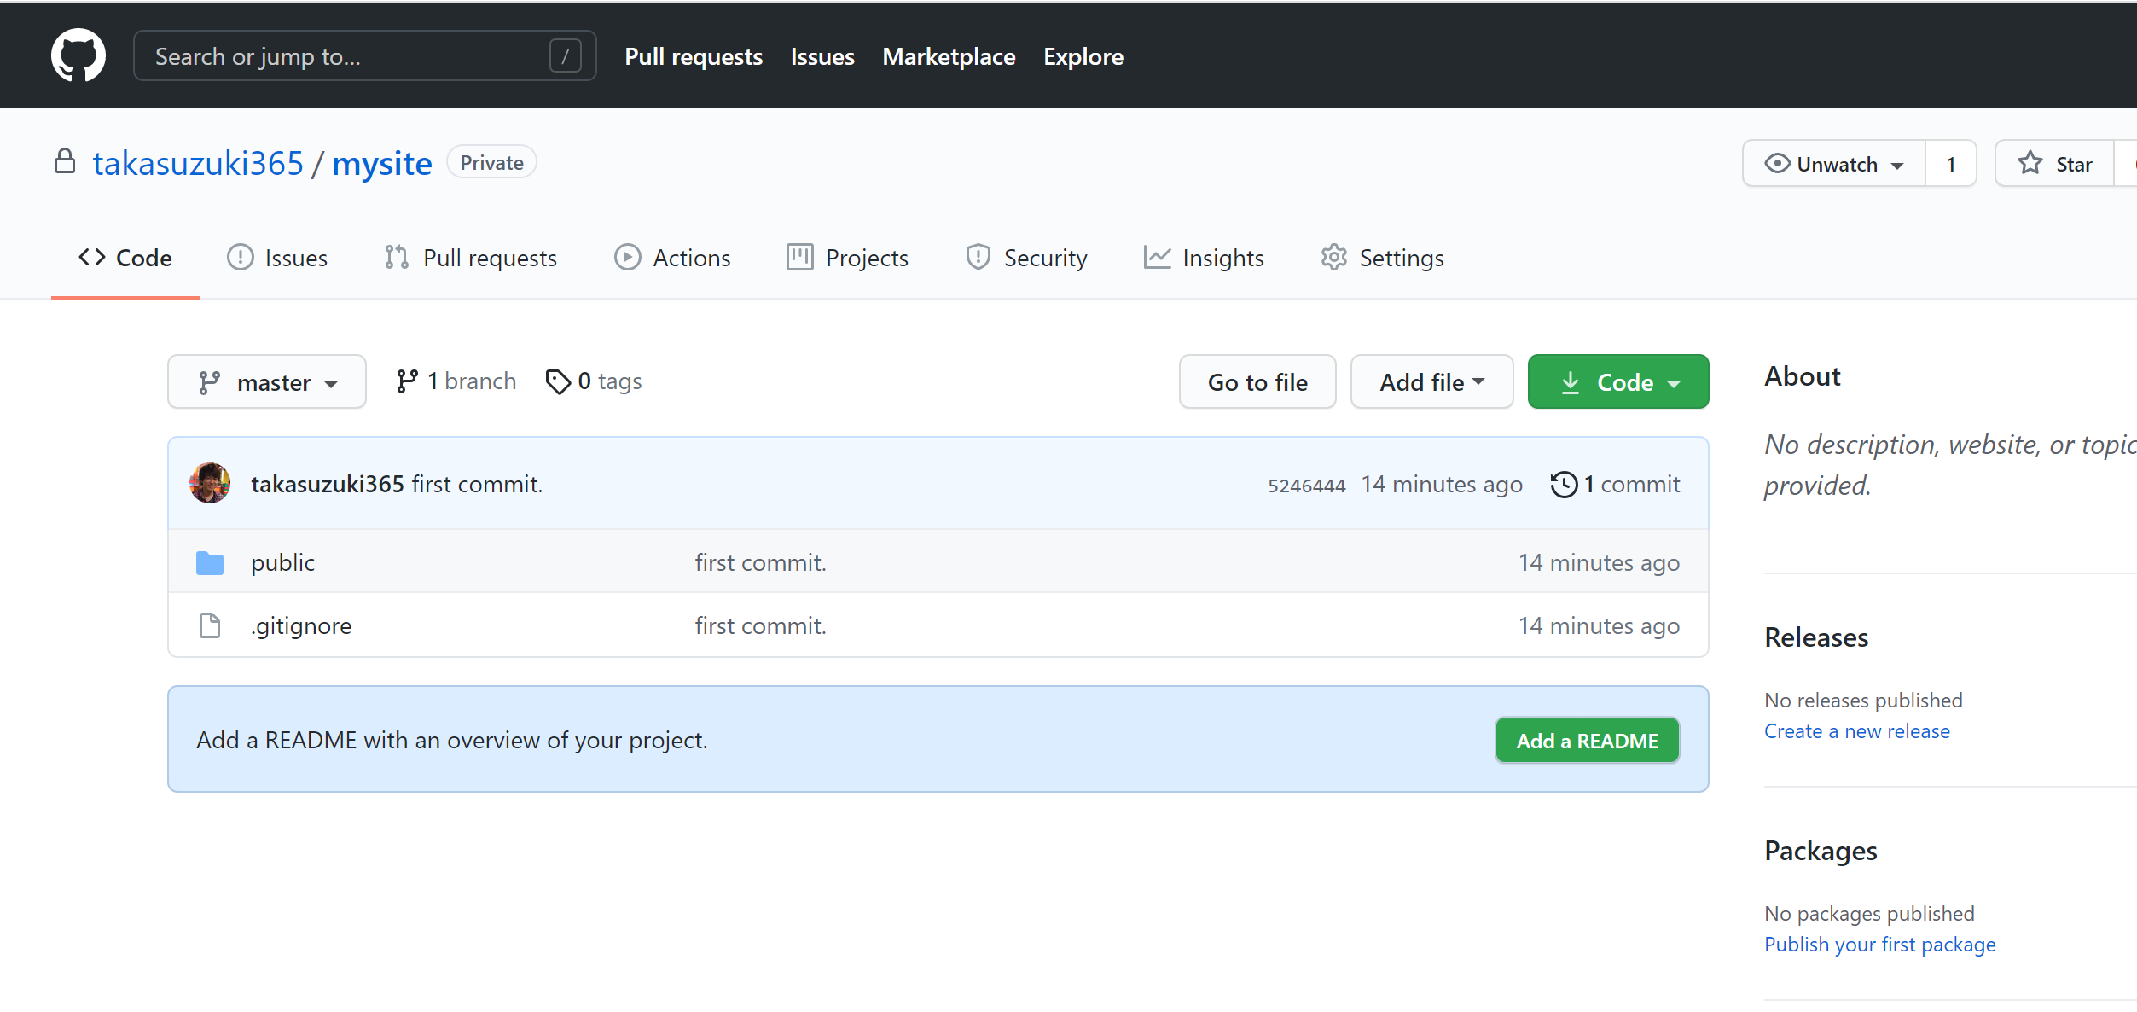Click Publish your first package link
Image resolution: width=2137 pixels, height=1012 pixels.
(1880, 945)
